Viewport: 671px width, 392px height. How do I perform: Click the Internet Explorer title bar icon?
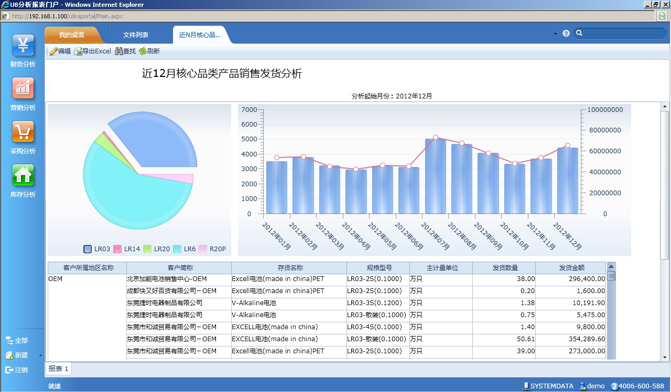pyautogui.click(x=5, y=5)
